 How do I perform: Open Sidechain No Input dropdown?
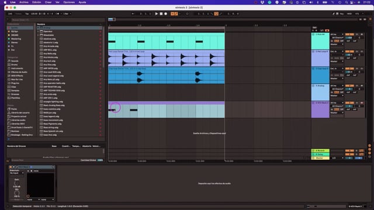pyautogui.click(x=17, y=173)
